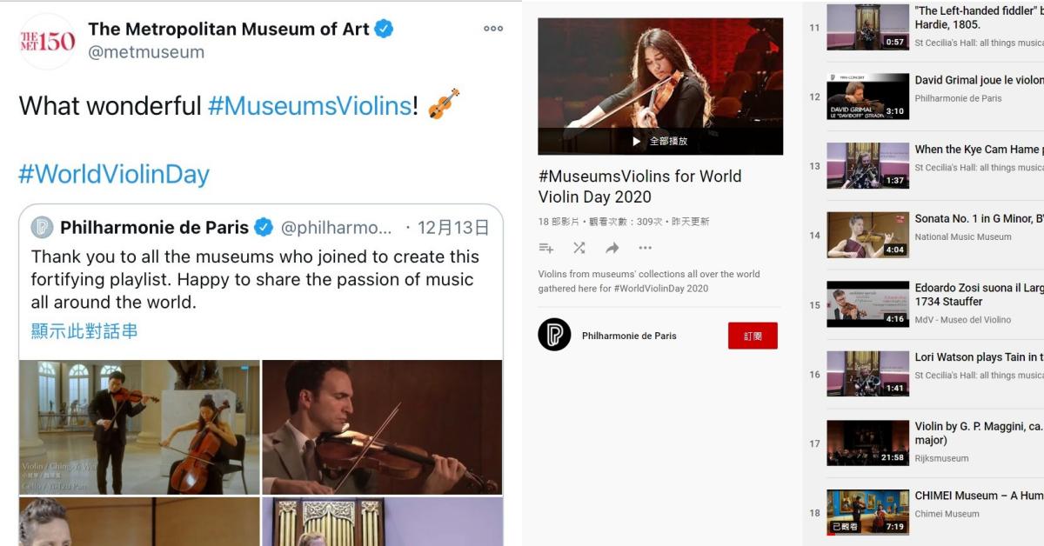Click the Philharmonie avatar in quoted tweet
The width and height of the screenshot is (1044, 546).
click(42, 228)
